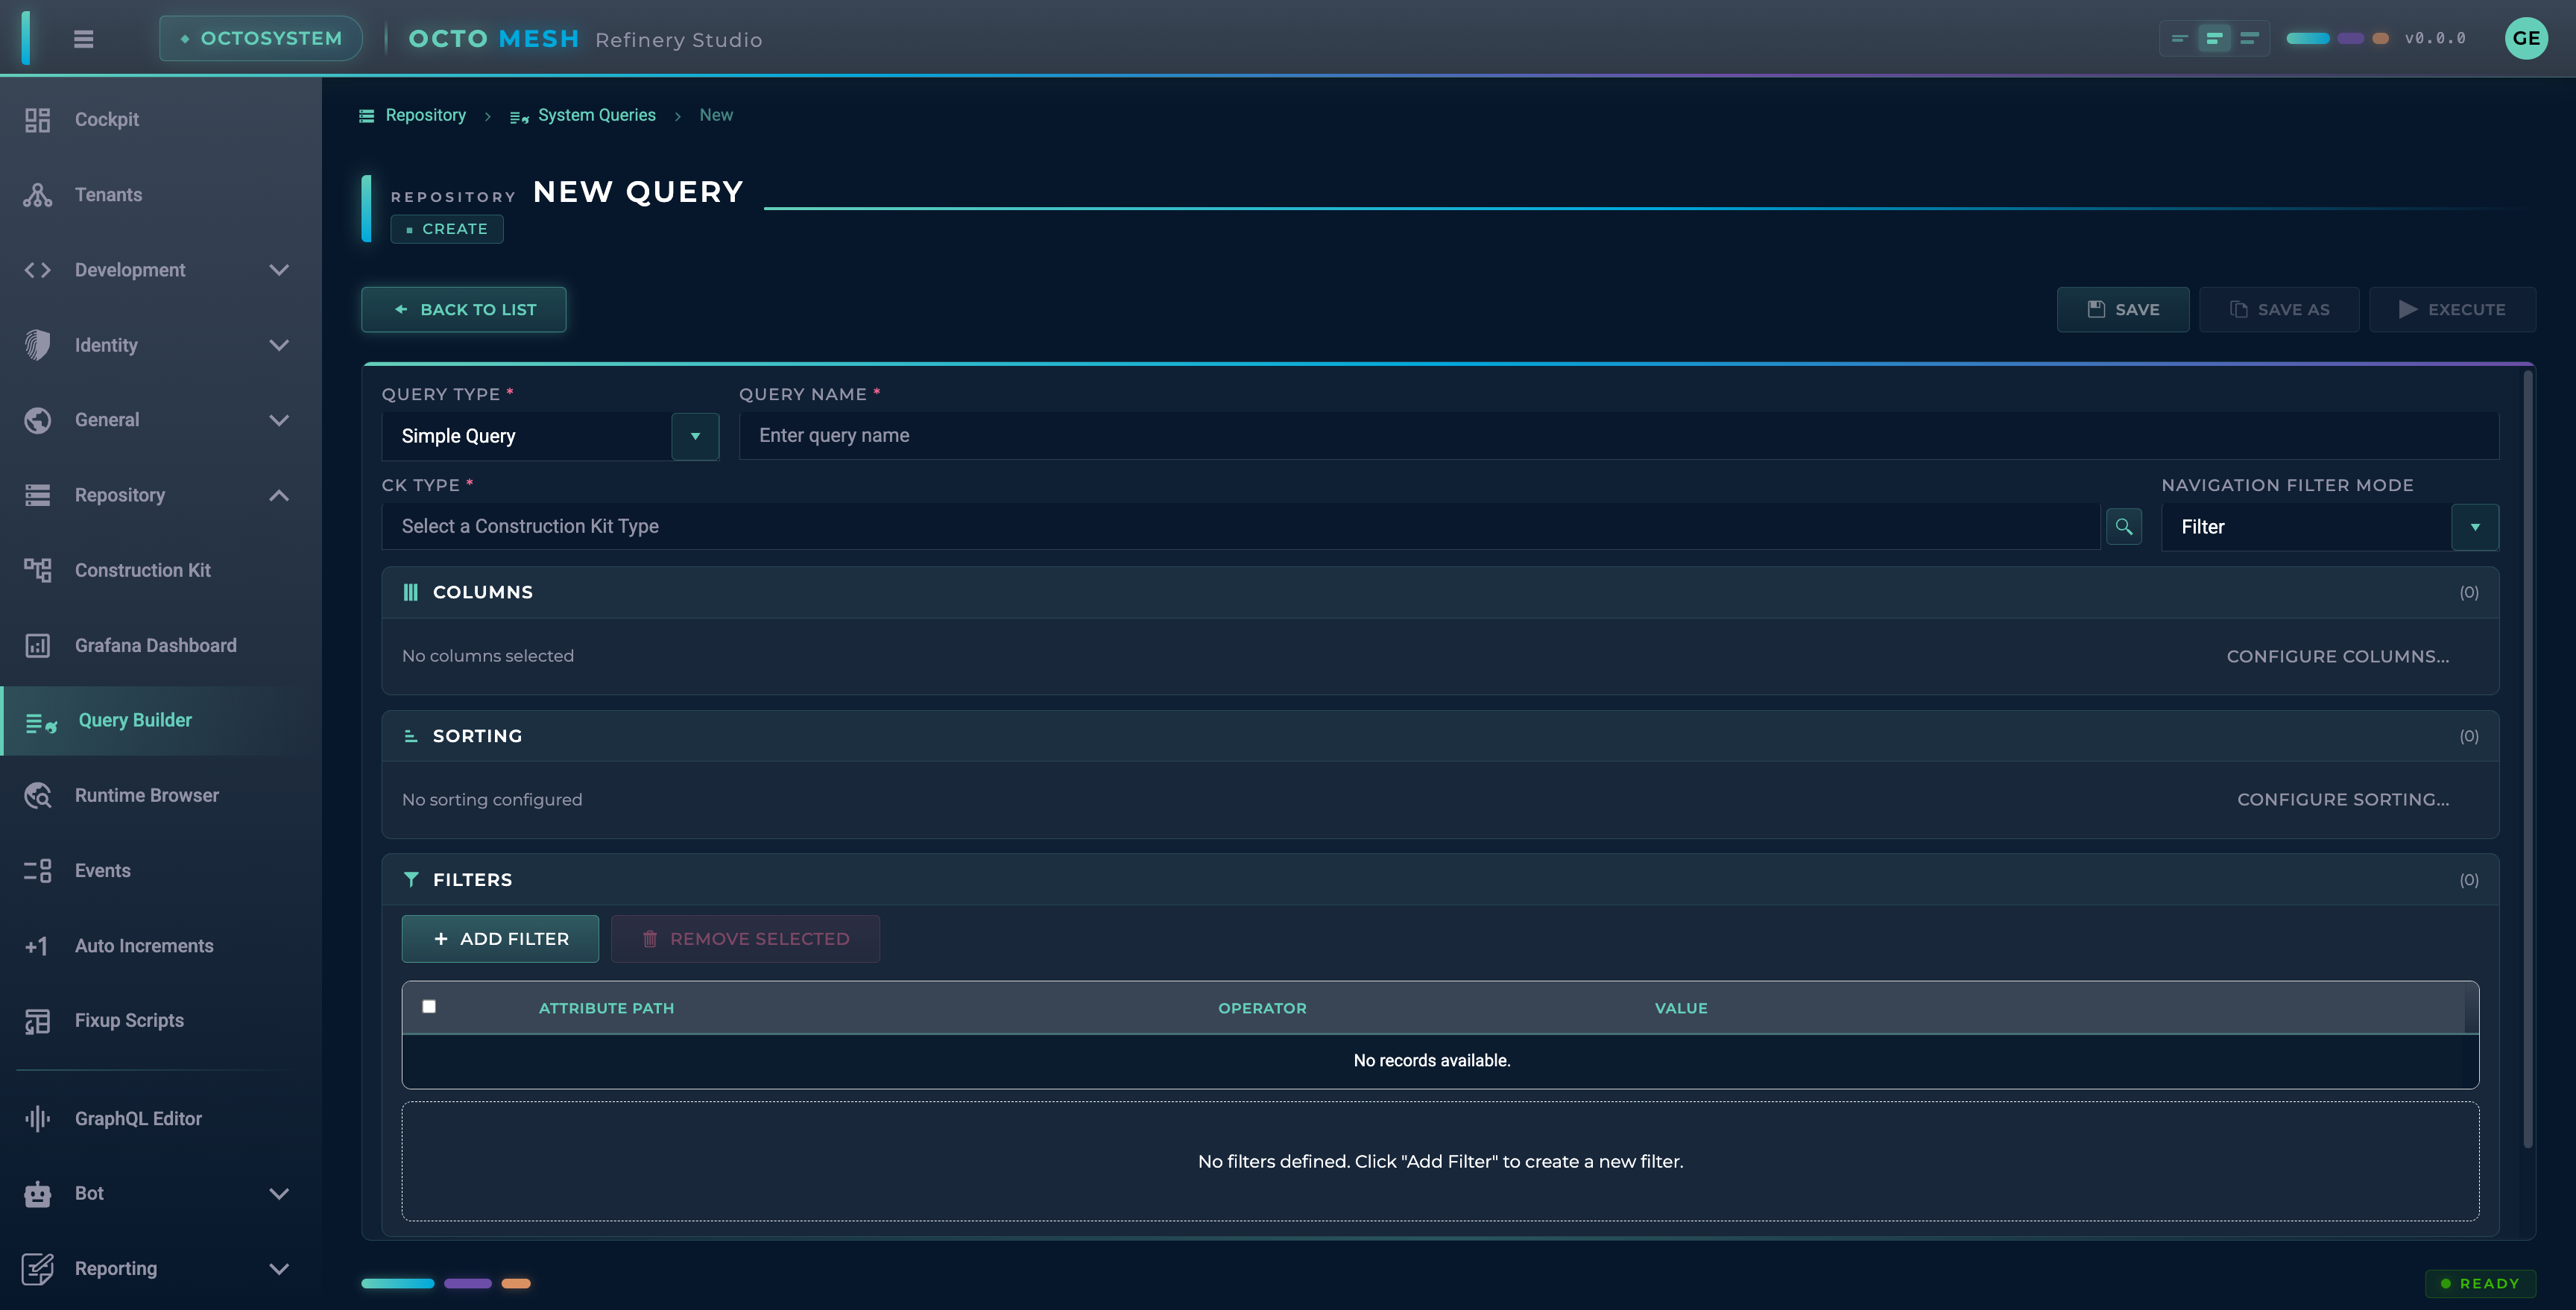Expand the Reporting sidebar group

coord(279,1269)
